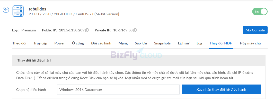Switch to the Mạng tab

coord(123,43)
